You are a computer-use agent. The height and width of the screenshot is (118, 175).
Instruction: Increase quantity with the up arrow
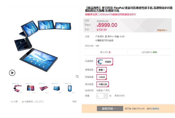click(106, 94)
